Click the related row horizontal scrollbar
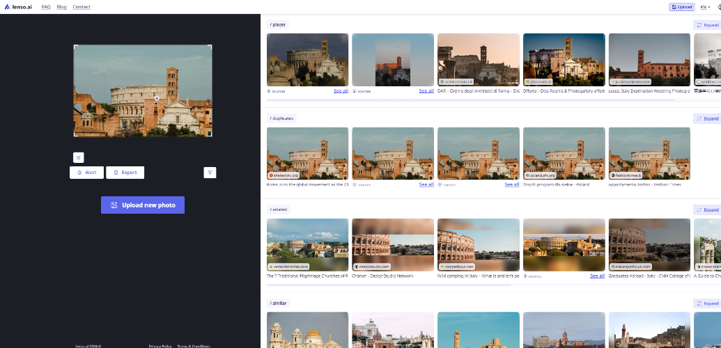Image resolution: width=721 pixels, height=348 pixels. pos(389,285)
